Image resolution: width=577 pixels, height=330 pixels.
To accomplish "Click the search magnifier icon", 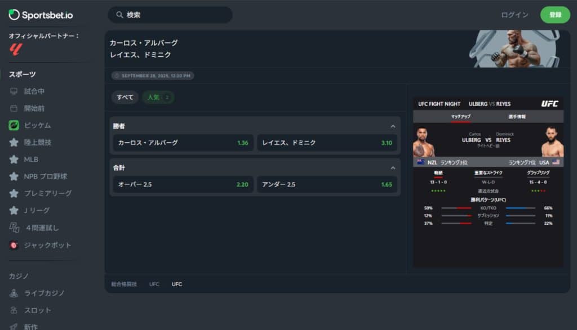I will [x=119, y=15].
